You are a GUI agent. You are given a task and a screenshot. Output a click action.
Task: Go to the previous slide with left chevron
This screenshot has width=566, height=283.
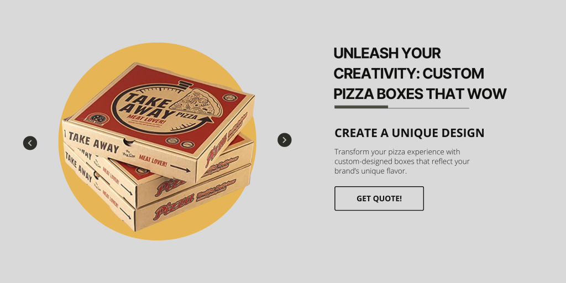(x=30, y=143)
